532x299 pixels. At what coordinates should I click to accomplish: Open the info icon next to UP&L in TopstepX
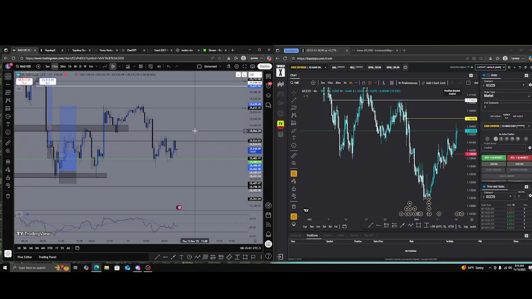(x=405, y=67)
